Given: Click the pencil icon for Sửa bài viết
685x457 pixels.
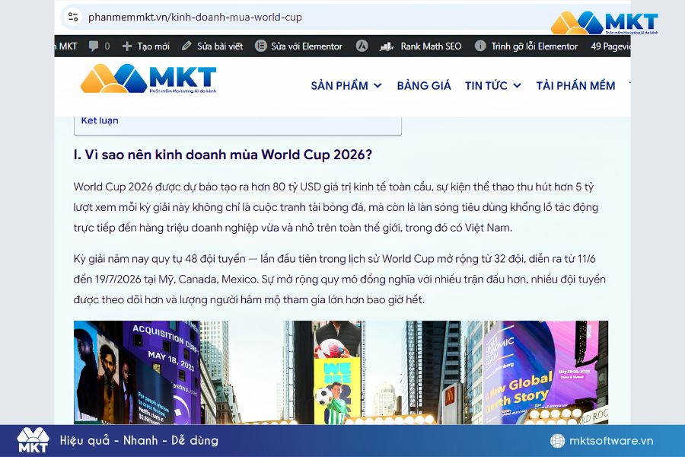Looking at the screenshot, I should (x=186, y=46).
